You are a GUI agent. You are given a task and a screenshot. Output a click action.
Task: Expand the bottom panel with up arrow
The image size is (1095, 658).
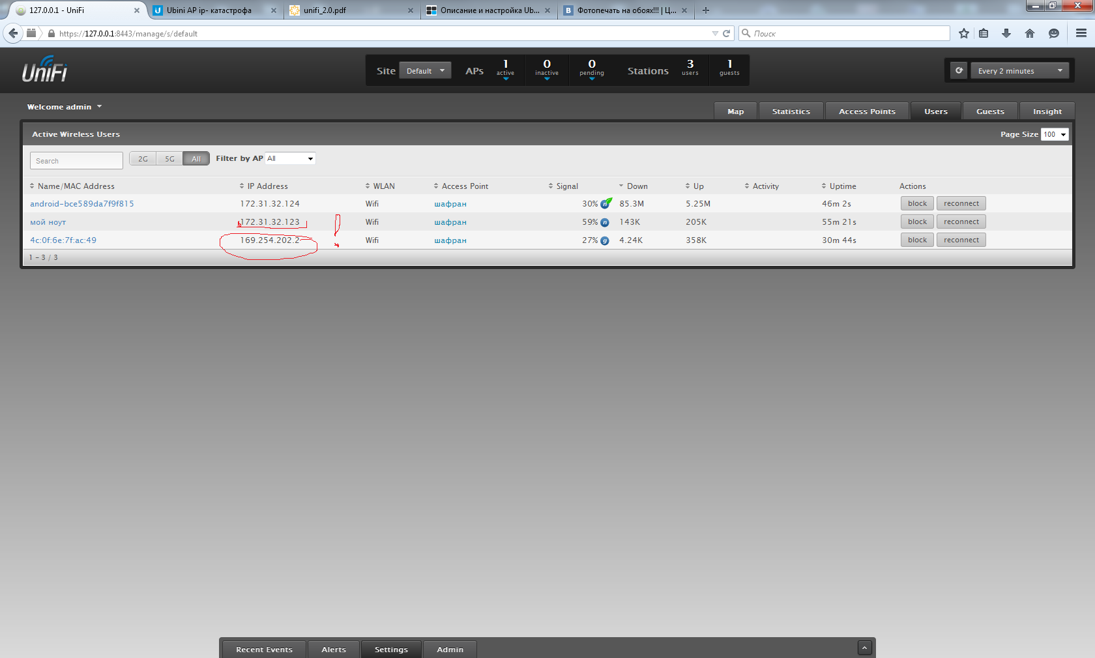(x=865, y=648)
